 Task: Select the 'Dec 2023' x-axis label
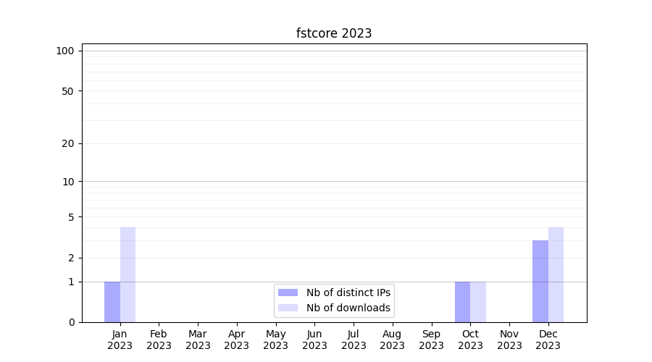(548, 340)
